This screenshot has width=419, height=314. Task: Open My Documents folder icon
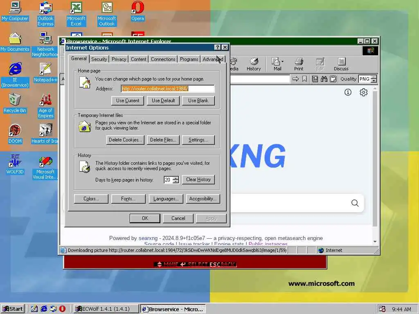pyautogui.click(x=15, y=42)
